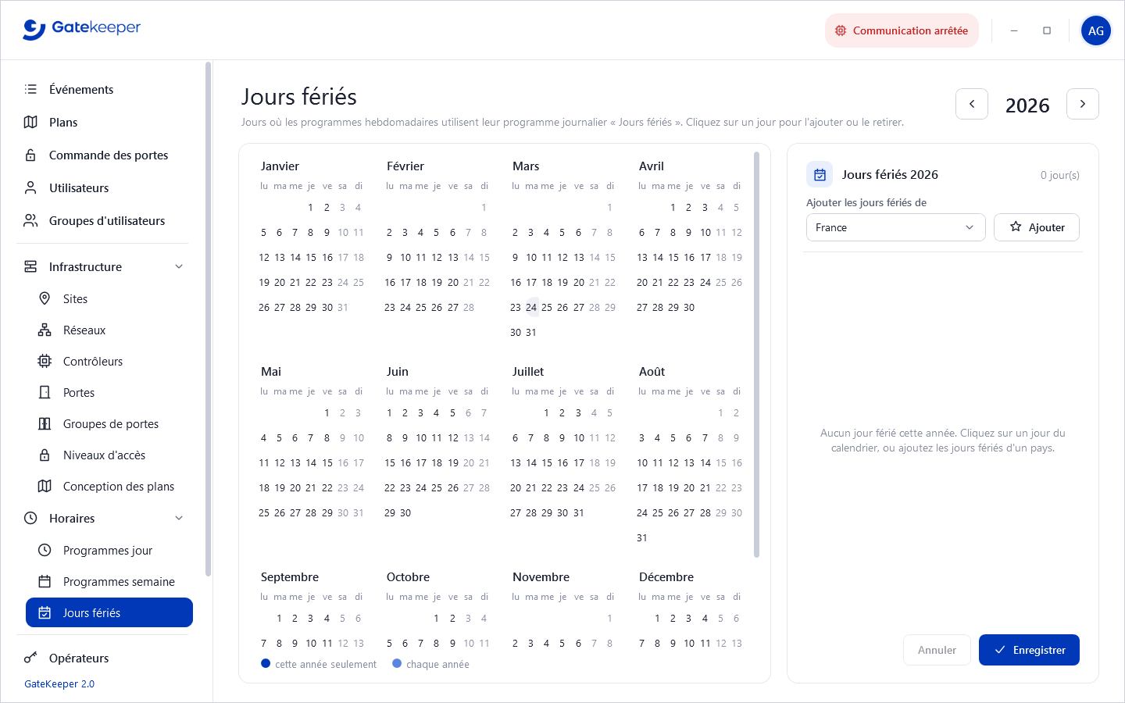
Task: Open the Jours fériés menu item
Action: coord(109,612)
